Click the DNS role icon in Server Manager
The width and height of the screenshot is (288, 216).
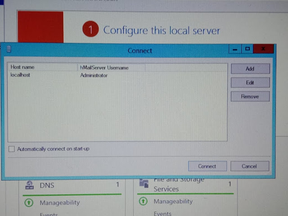[x=30, y=185]
